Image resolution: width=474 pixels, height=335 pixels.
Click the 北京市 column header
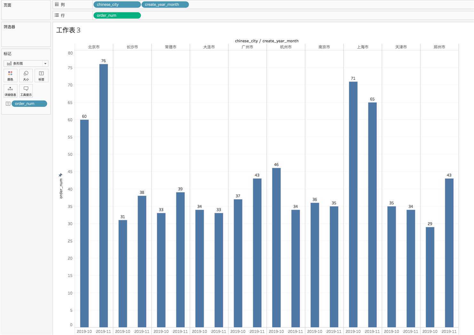click(x=94, y=47)
